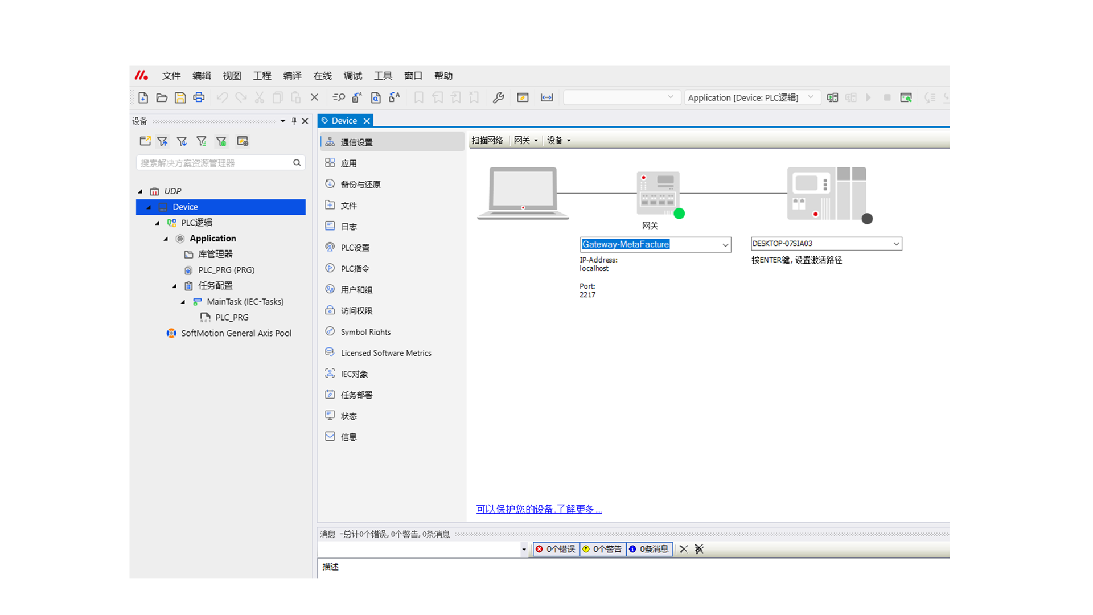Click the device protection learn more link

pos(539,509)
